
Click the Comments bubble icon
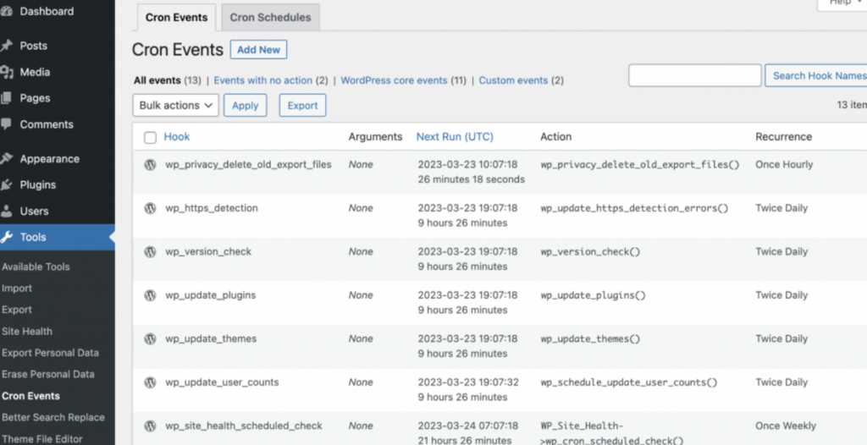[6, 124]
